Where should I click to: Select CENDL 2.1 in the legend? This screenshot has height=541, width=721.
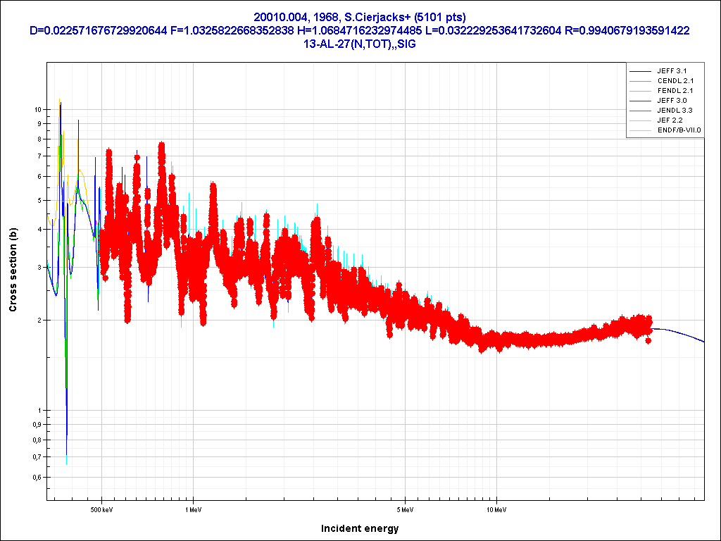(x=674, y=81)
